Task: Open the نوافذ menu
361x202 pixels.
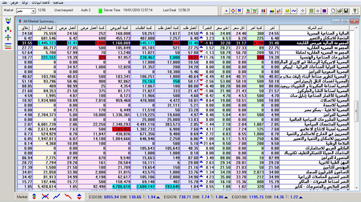Action: [25, 3]
